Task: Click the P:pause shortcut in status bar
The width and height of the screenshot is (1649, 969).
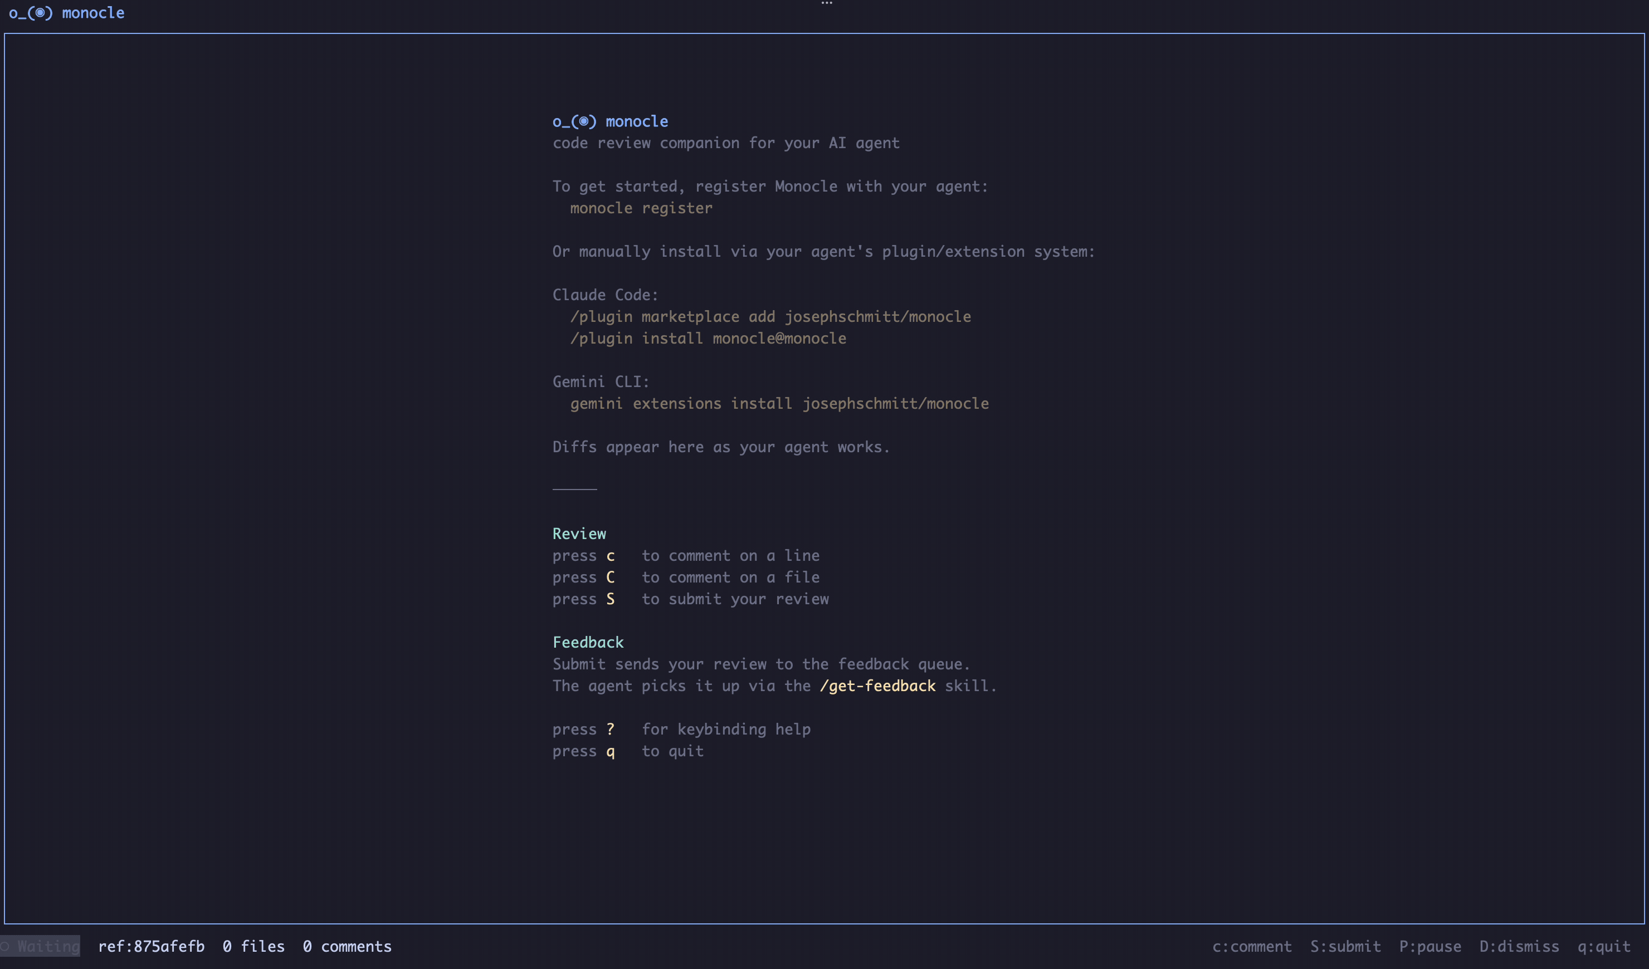Action: 1431,946
